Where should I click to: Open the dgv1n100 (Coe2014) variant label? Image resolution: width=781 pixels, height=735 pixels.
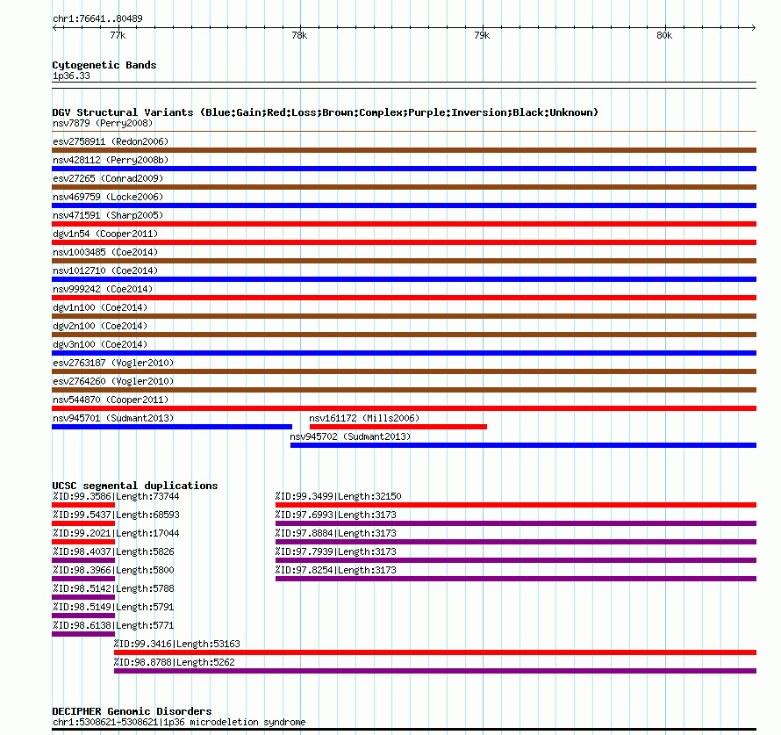[100, 307]
